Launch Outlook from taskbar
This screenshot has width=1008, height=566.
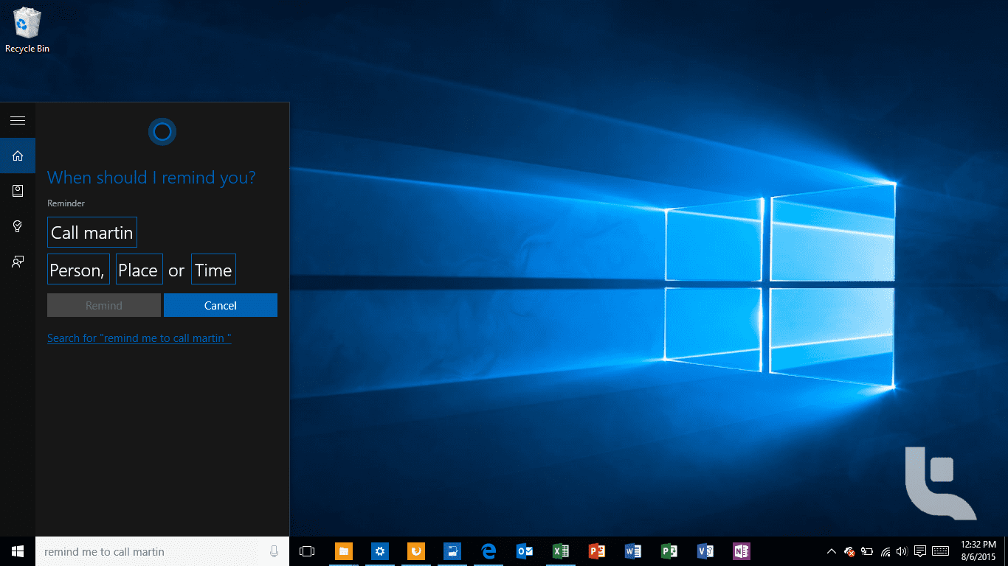[525, 551]
